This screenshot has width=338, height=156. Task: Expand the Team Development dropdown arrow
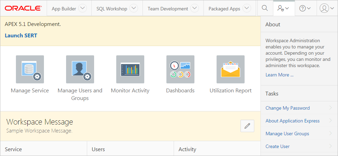point(195,9)
